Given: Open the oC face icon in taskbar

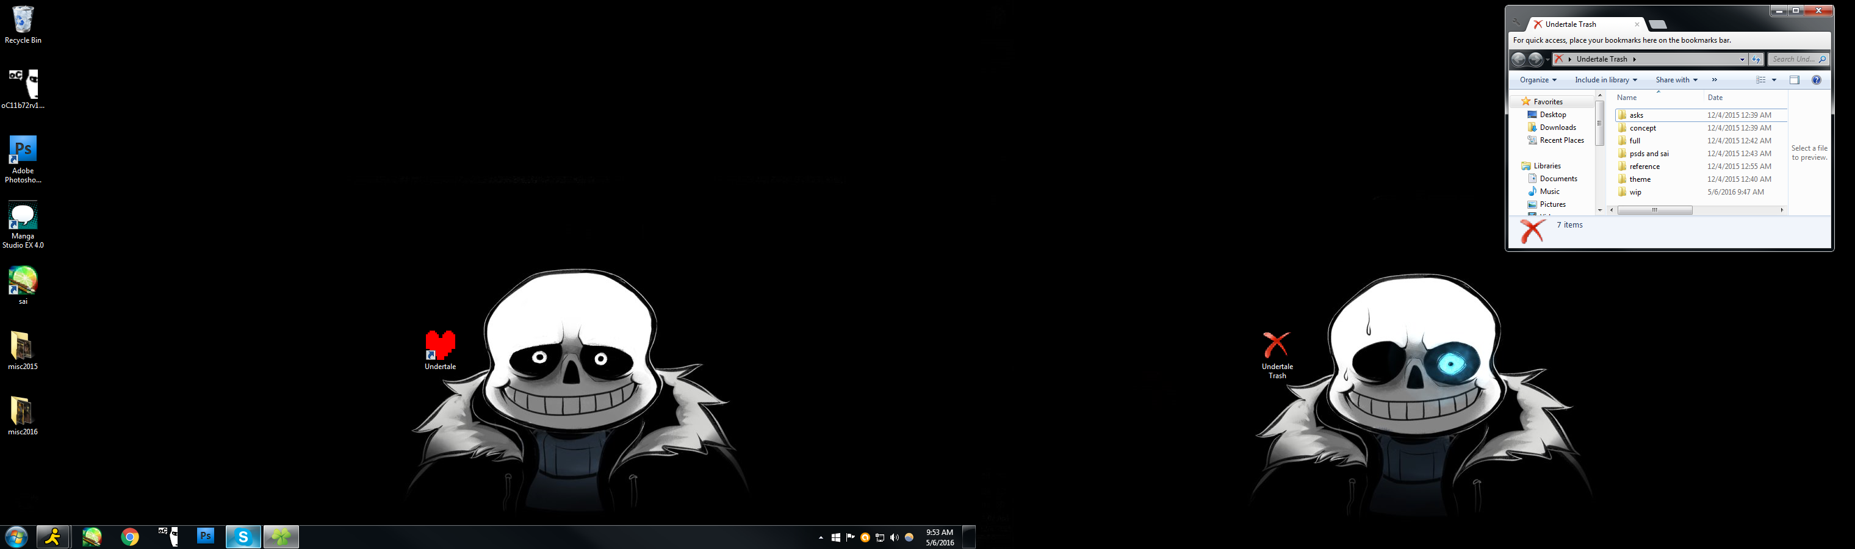Looking at the screenshot, I should tap(168, 537).
